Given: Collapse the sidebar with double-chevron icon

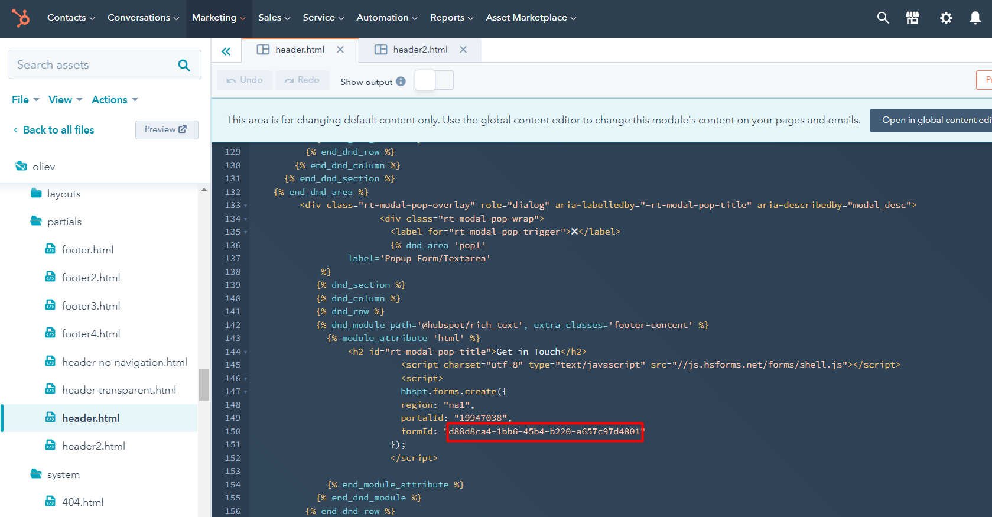Looking at the screenshot, I should click(226, 51).
